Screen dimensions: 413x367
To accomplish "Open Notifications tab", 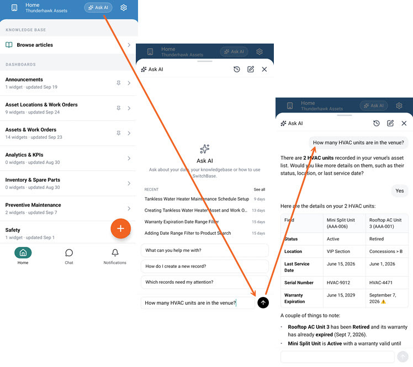I will [115, 256].
